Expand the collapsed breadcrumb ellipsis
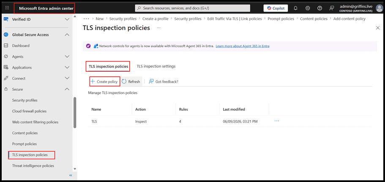The width and height of the screenshot is (385, 182). coord(86,19)
